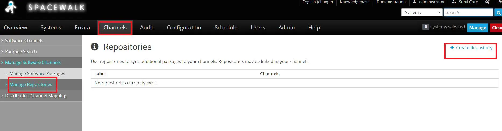Change language via English (change) link
Viewport: 502px width, 131px height.
318,2
